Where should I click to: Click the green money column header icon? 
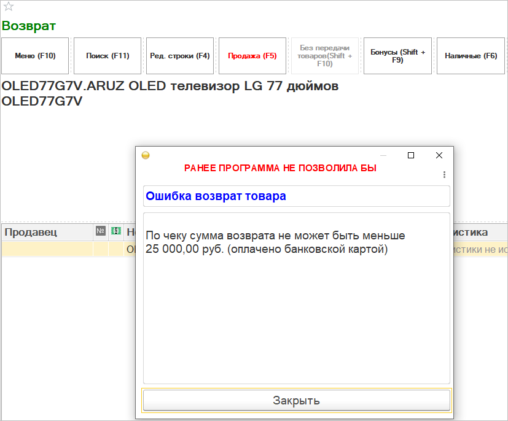click(x=116, y=231)
